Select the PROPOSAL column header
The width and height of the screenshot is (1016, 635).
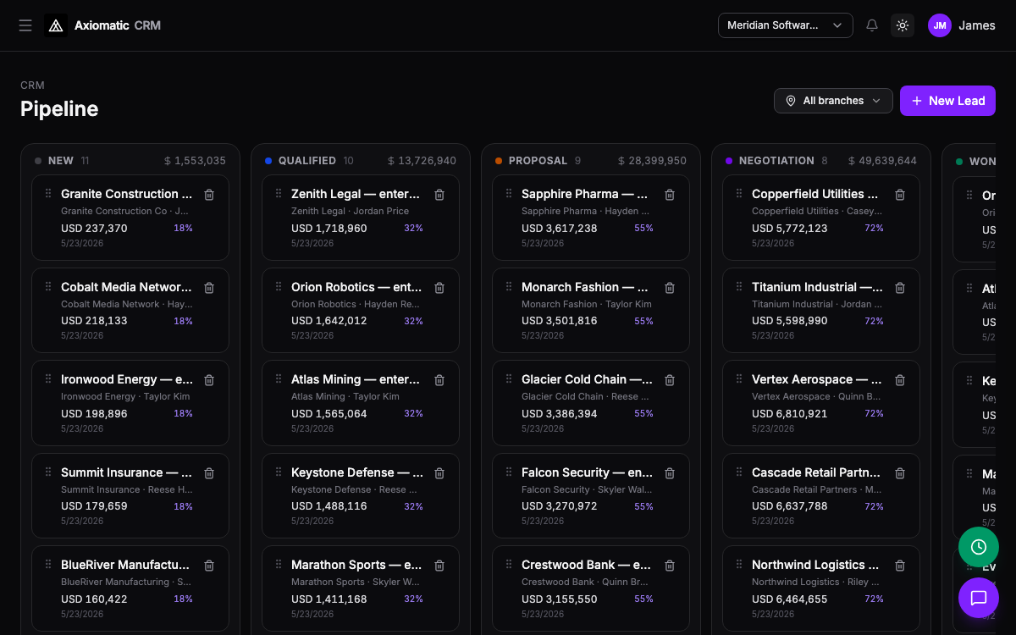coord(538,161)
